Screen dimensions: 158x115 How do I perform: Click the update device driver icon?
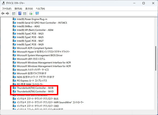coord(31,13)
